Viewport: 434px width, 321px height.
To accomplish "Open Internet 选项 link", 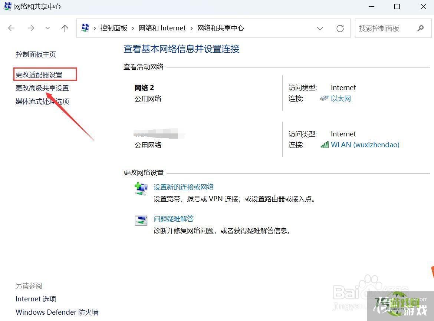I will click(x=36, y=299).
